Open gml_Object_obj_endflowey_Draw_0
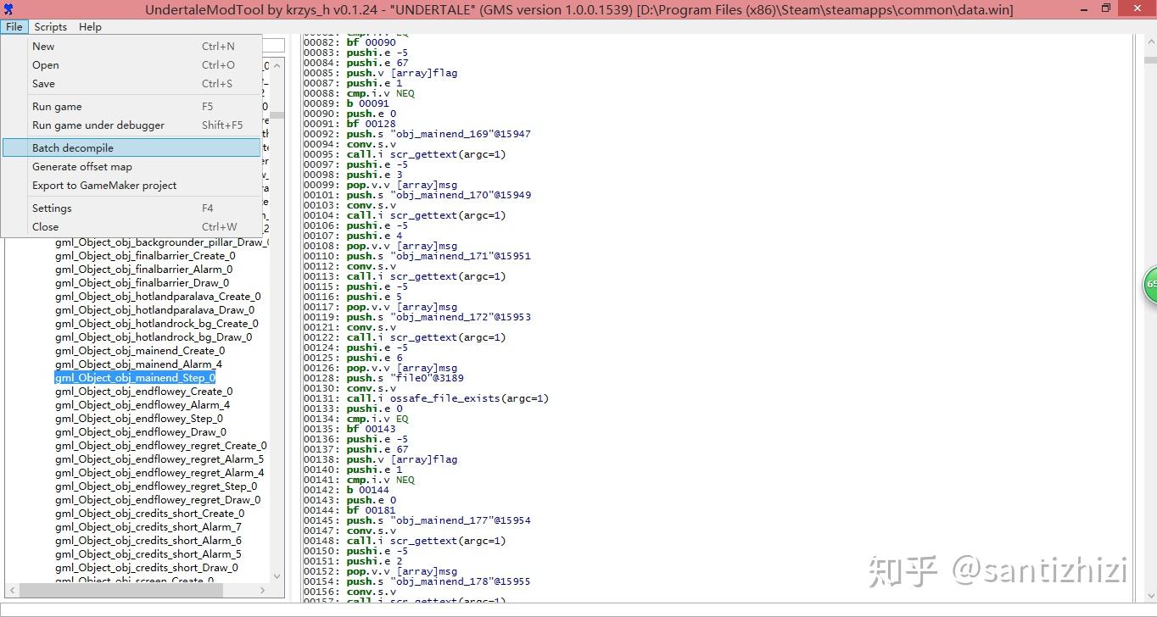The image size is (1157, 617). [141, 432]
